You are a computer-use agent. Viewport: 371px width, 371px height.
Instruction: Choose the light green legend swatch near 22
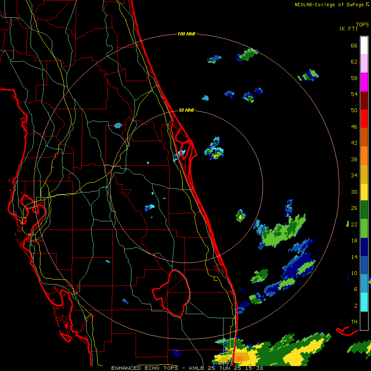coord(364,228)
